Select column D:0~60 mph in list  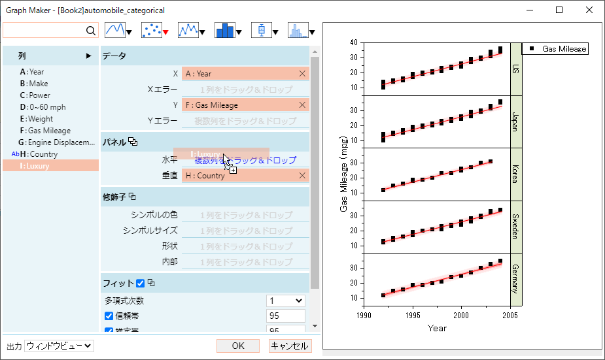tap(50, 107)
